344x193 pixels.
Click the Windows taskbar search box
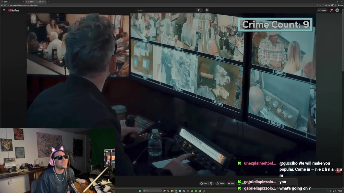(152, 191)
